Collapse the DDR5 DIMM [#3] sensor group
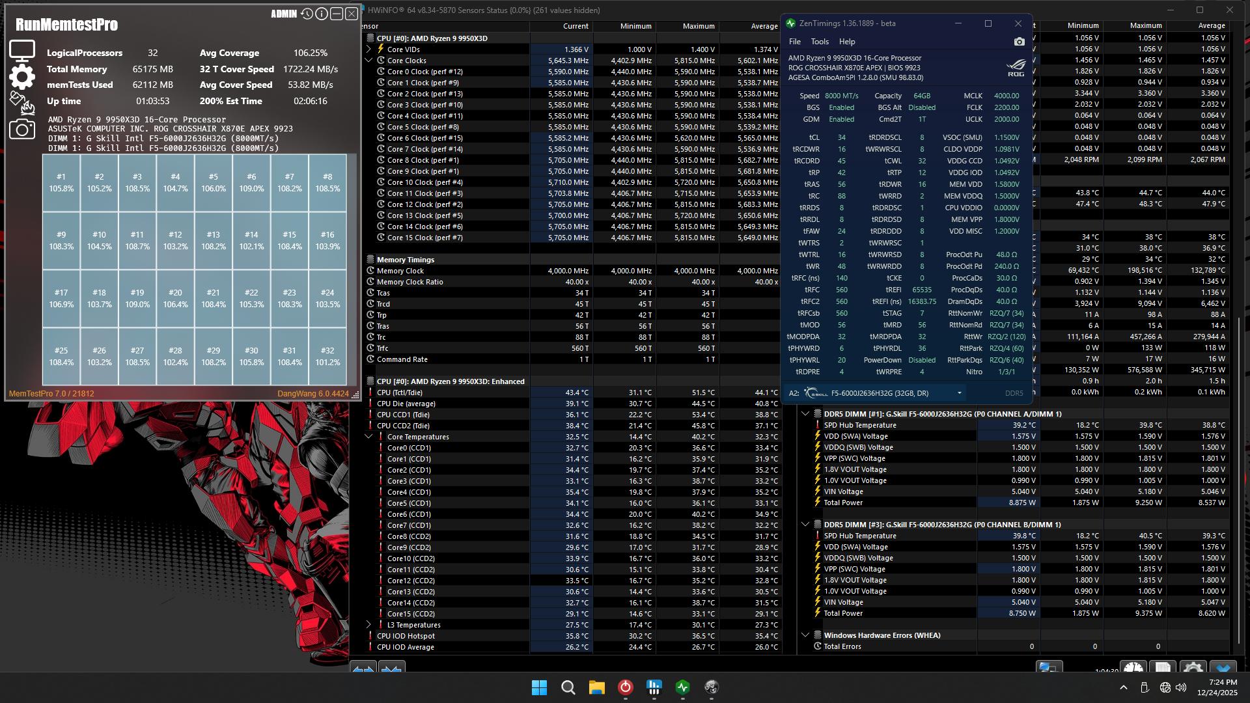The height and width of the screenshot is (703, 1250). click(805, 525)
